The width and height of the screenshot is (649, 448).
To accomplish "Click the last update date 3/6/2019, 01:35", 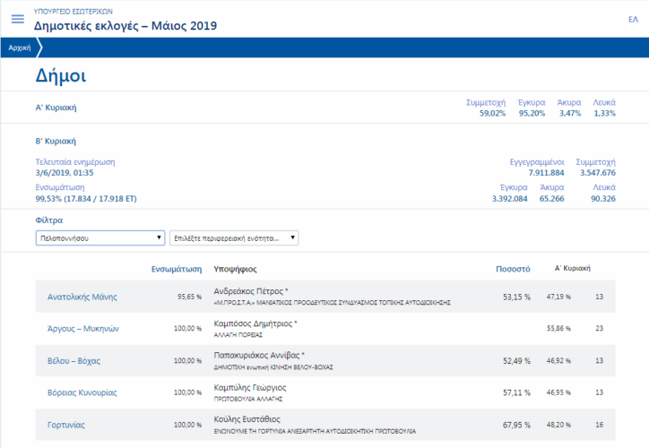I will coord(65,173).
